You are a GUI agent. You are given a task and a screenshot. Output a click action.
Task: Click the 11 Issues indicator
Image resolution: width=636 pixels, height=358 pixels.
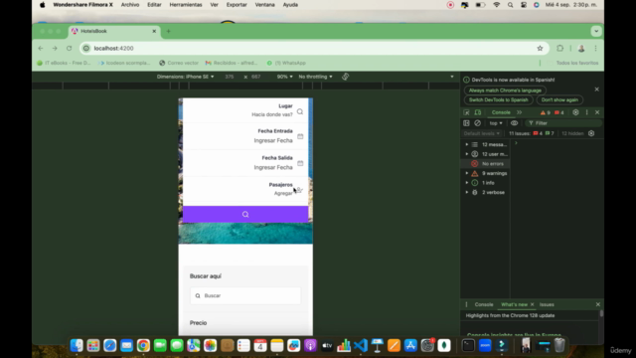(532, 133)
